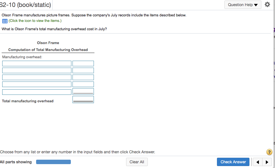Select third overhead item description field
The height and width of the screenshot is (168, 275).
click(37, 77)
